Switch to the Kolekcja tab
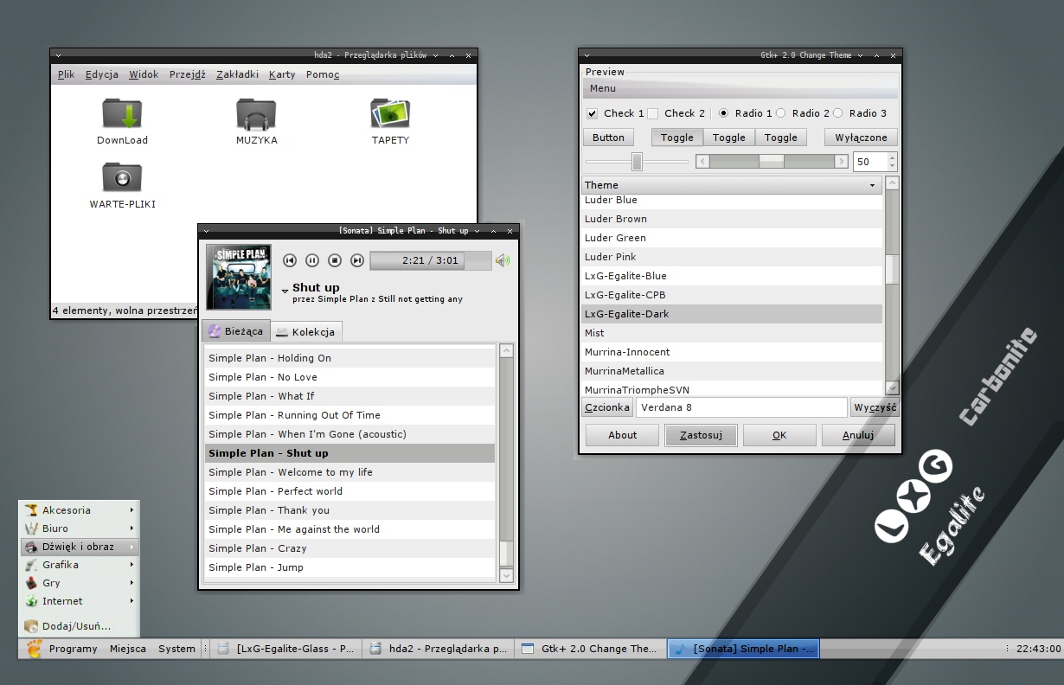 305,332
